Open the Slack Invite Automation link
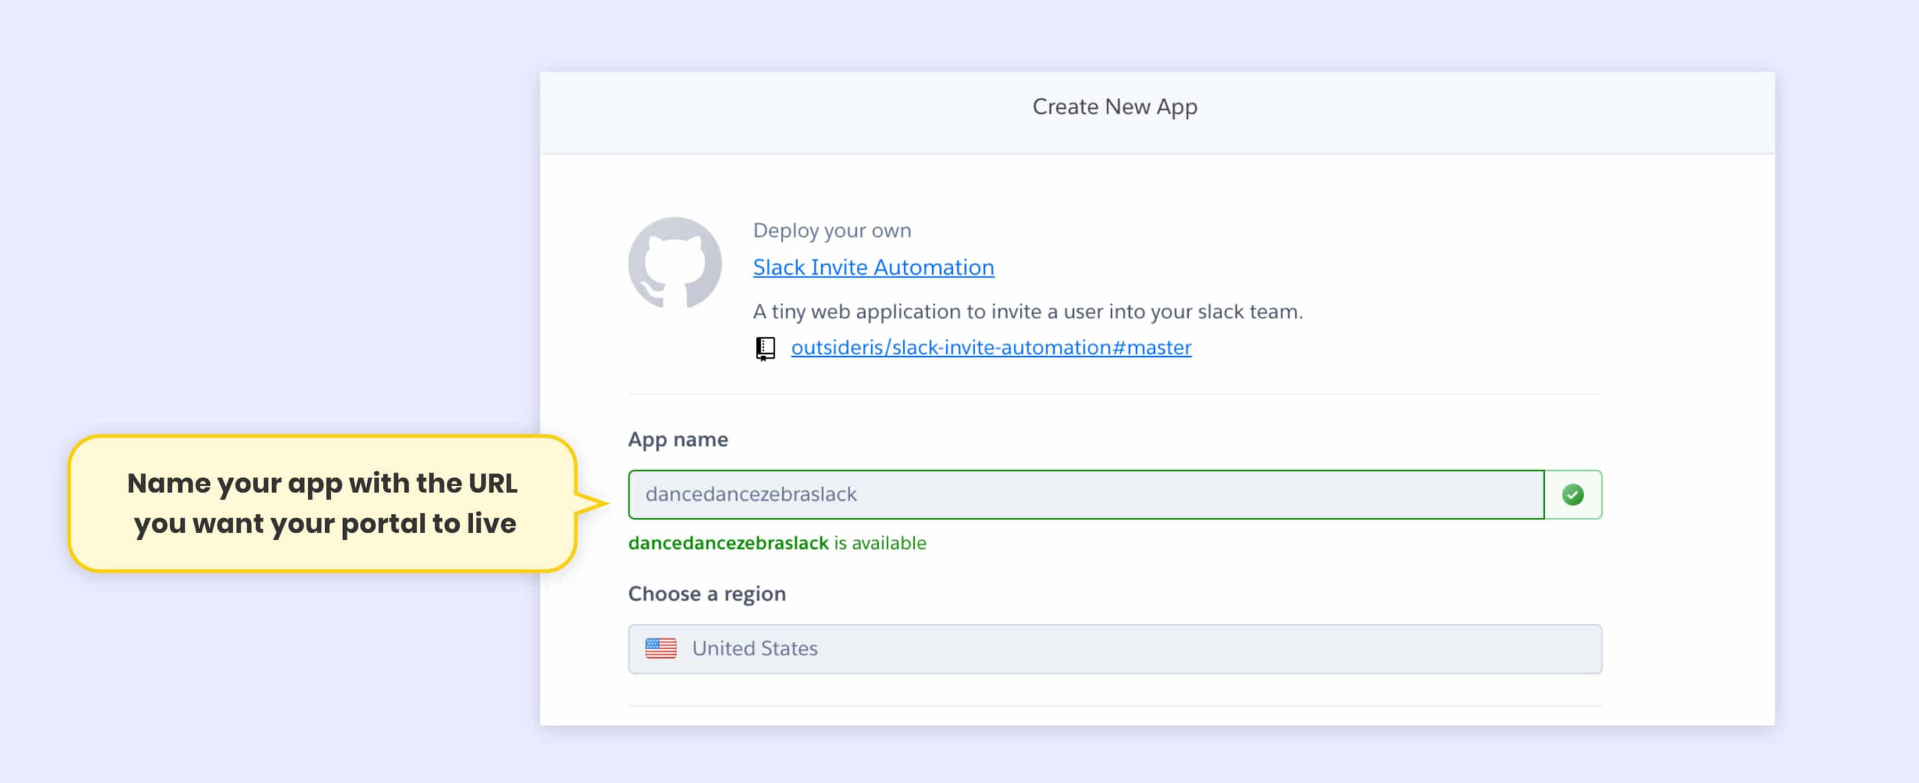Viewport: 1919px width, 783px height. (873, 267)
